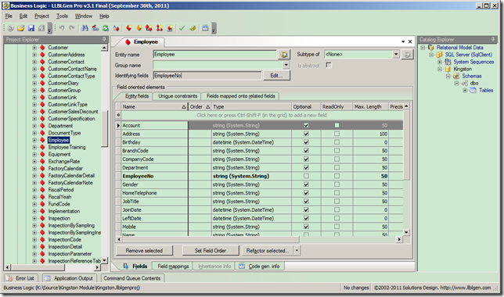Toggle Optional checkbox for Address field
Screen dimensions: 504x297
(x=306, y=134)
